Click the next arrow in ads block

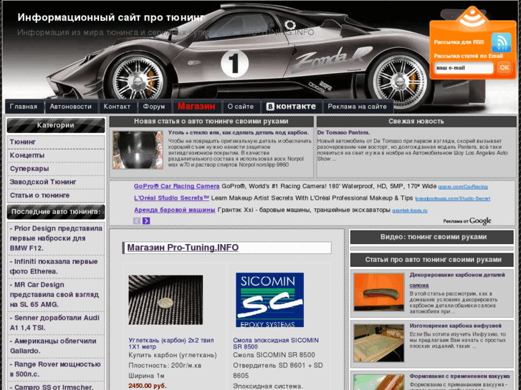tap(146, 221)
